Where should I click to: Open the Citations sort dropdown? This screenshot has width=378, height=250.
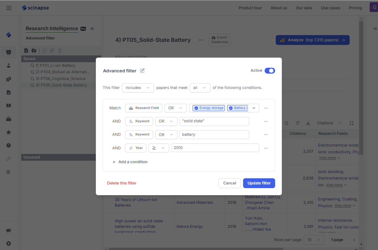(329, 123)
